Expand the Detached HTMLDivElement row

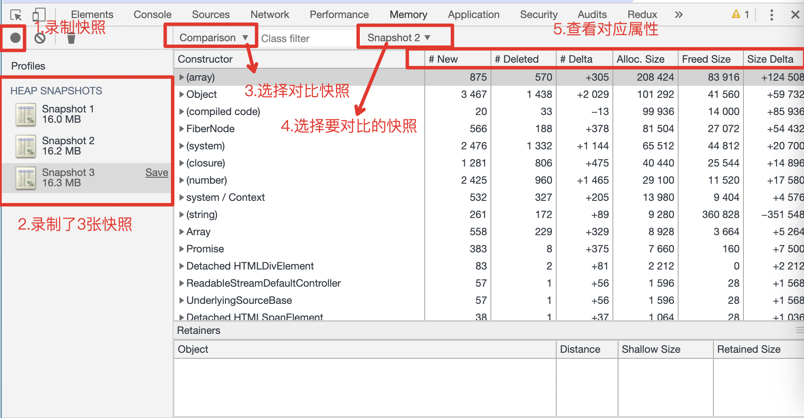coord(182,266)
